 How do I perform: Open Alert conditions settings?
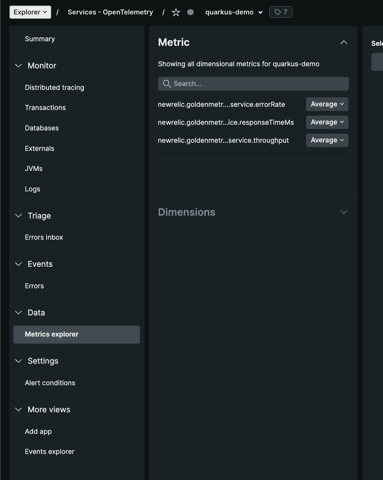pos(50,383)
